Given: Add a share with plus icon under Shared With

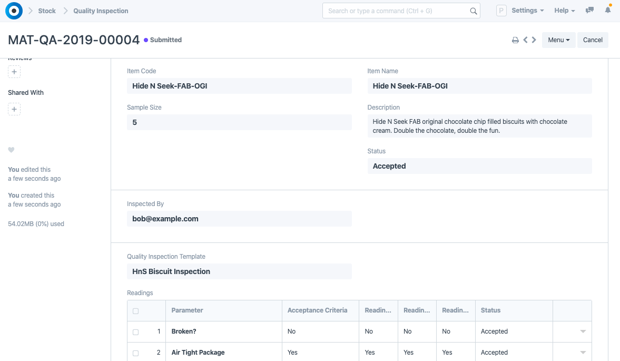Looking at the screenshot, I should tap(14, 109).
